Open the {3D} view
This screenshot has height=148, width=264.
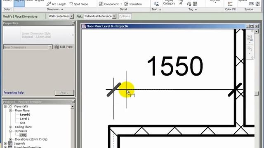23,135
